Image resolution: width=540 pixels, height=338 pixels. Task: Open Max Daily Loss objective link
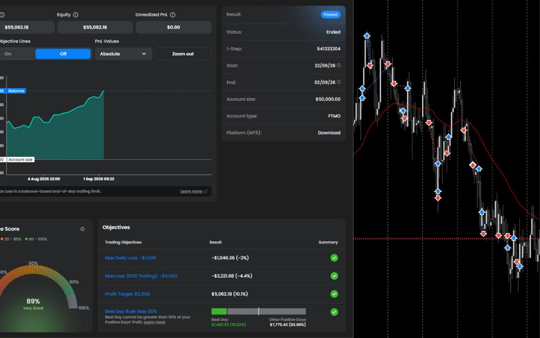pyautogui.click(x=131, y=258)
